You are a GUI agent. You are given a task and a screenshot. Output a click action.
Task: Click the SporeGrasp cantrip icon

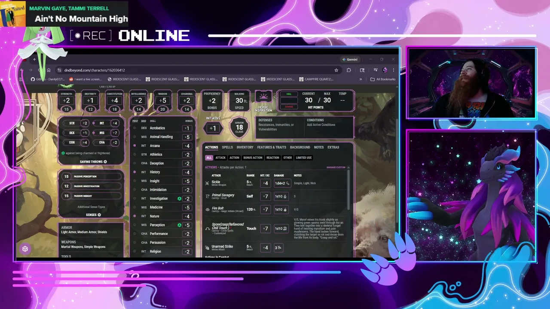pyautogui.click(x=207, y=228)
